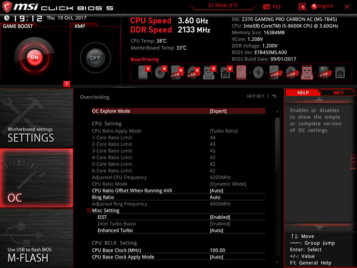The width and height of the screenshot is (357, 268).
Task: Select the legacy CD/DVD boot icon without USB label
Action: click(x=258, y=72)
